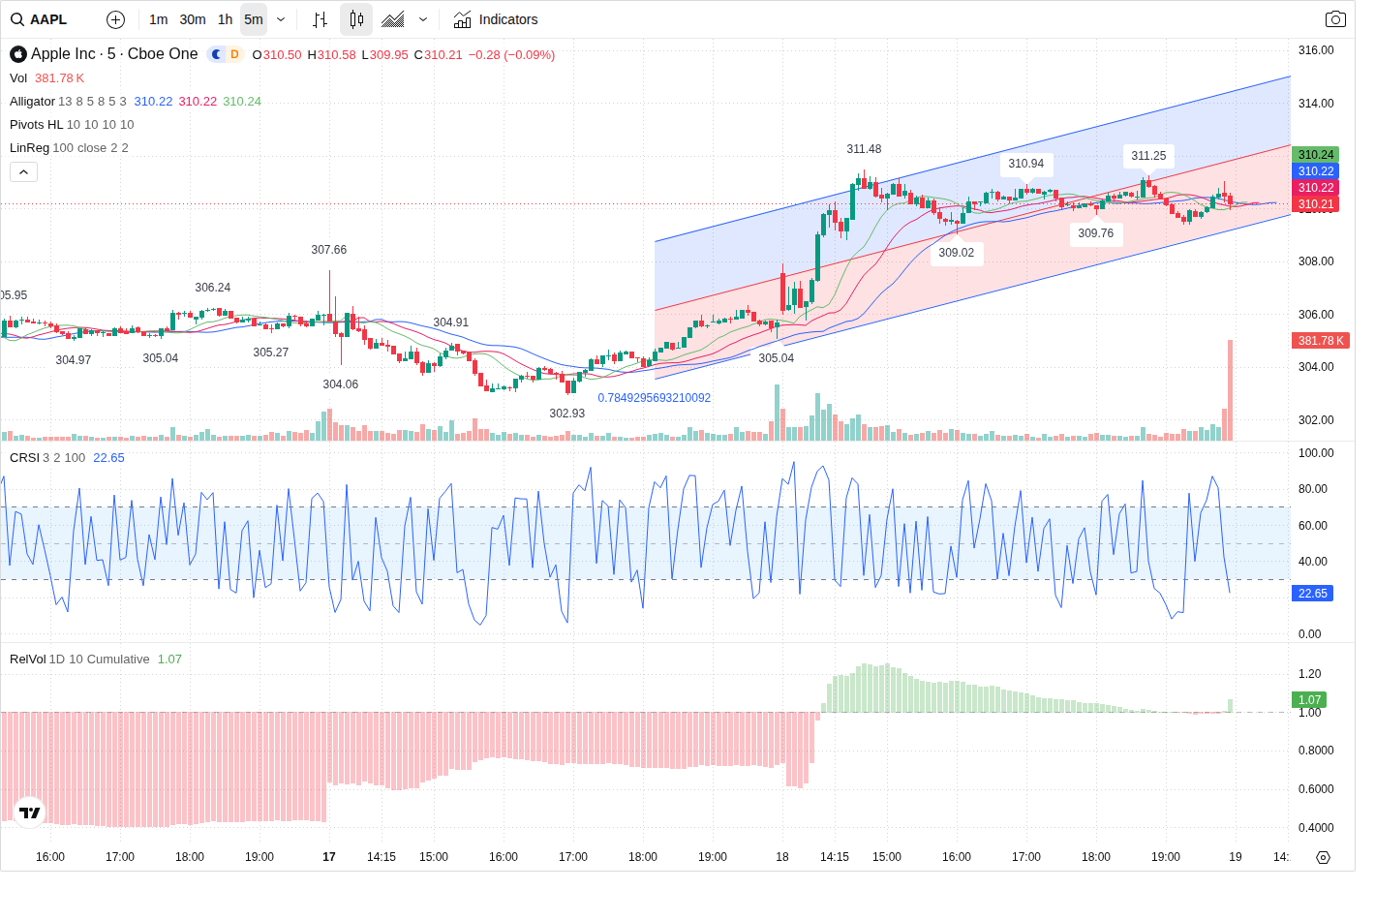Collapse the indicator legend list
This screenshot has width=1375, height=920.
pyautogui.click(x=23, y=171)
